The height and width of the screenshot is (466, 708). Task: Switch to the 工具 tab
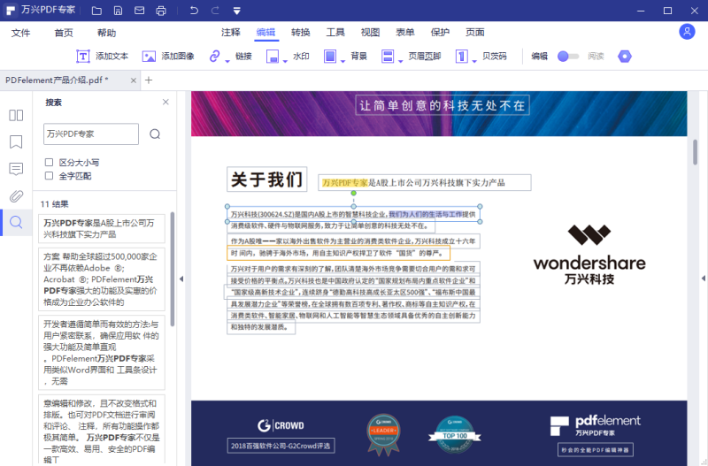(x=335, y=32)
